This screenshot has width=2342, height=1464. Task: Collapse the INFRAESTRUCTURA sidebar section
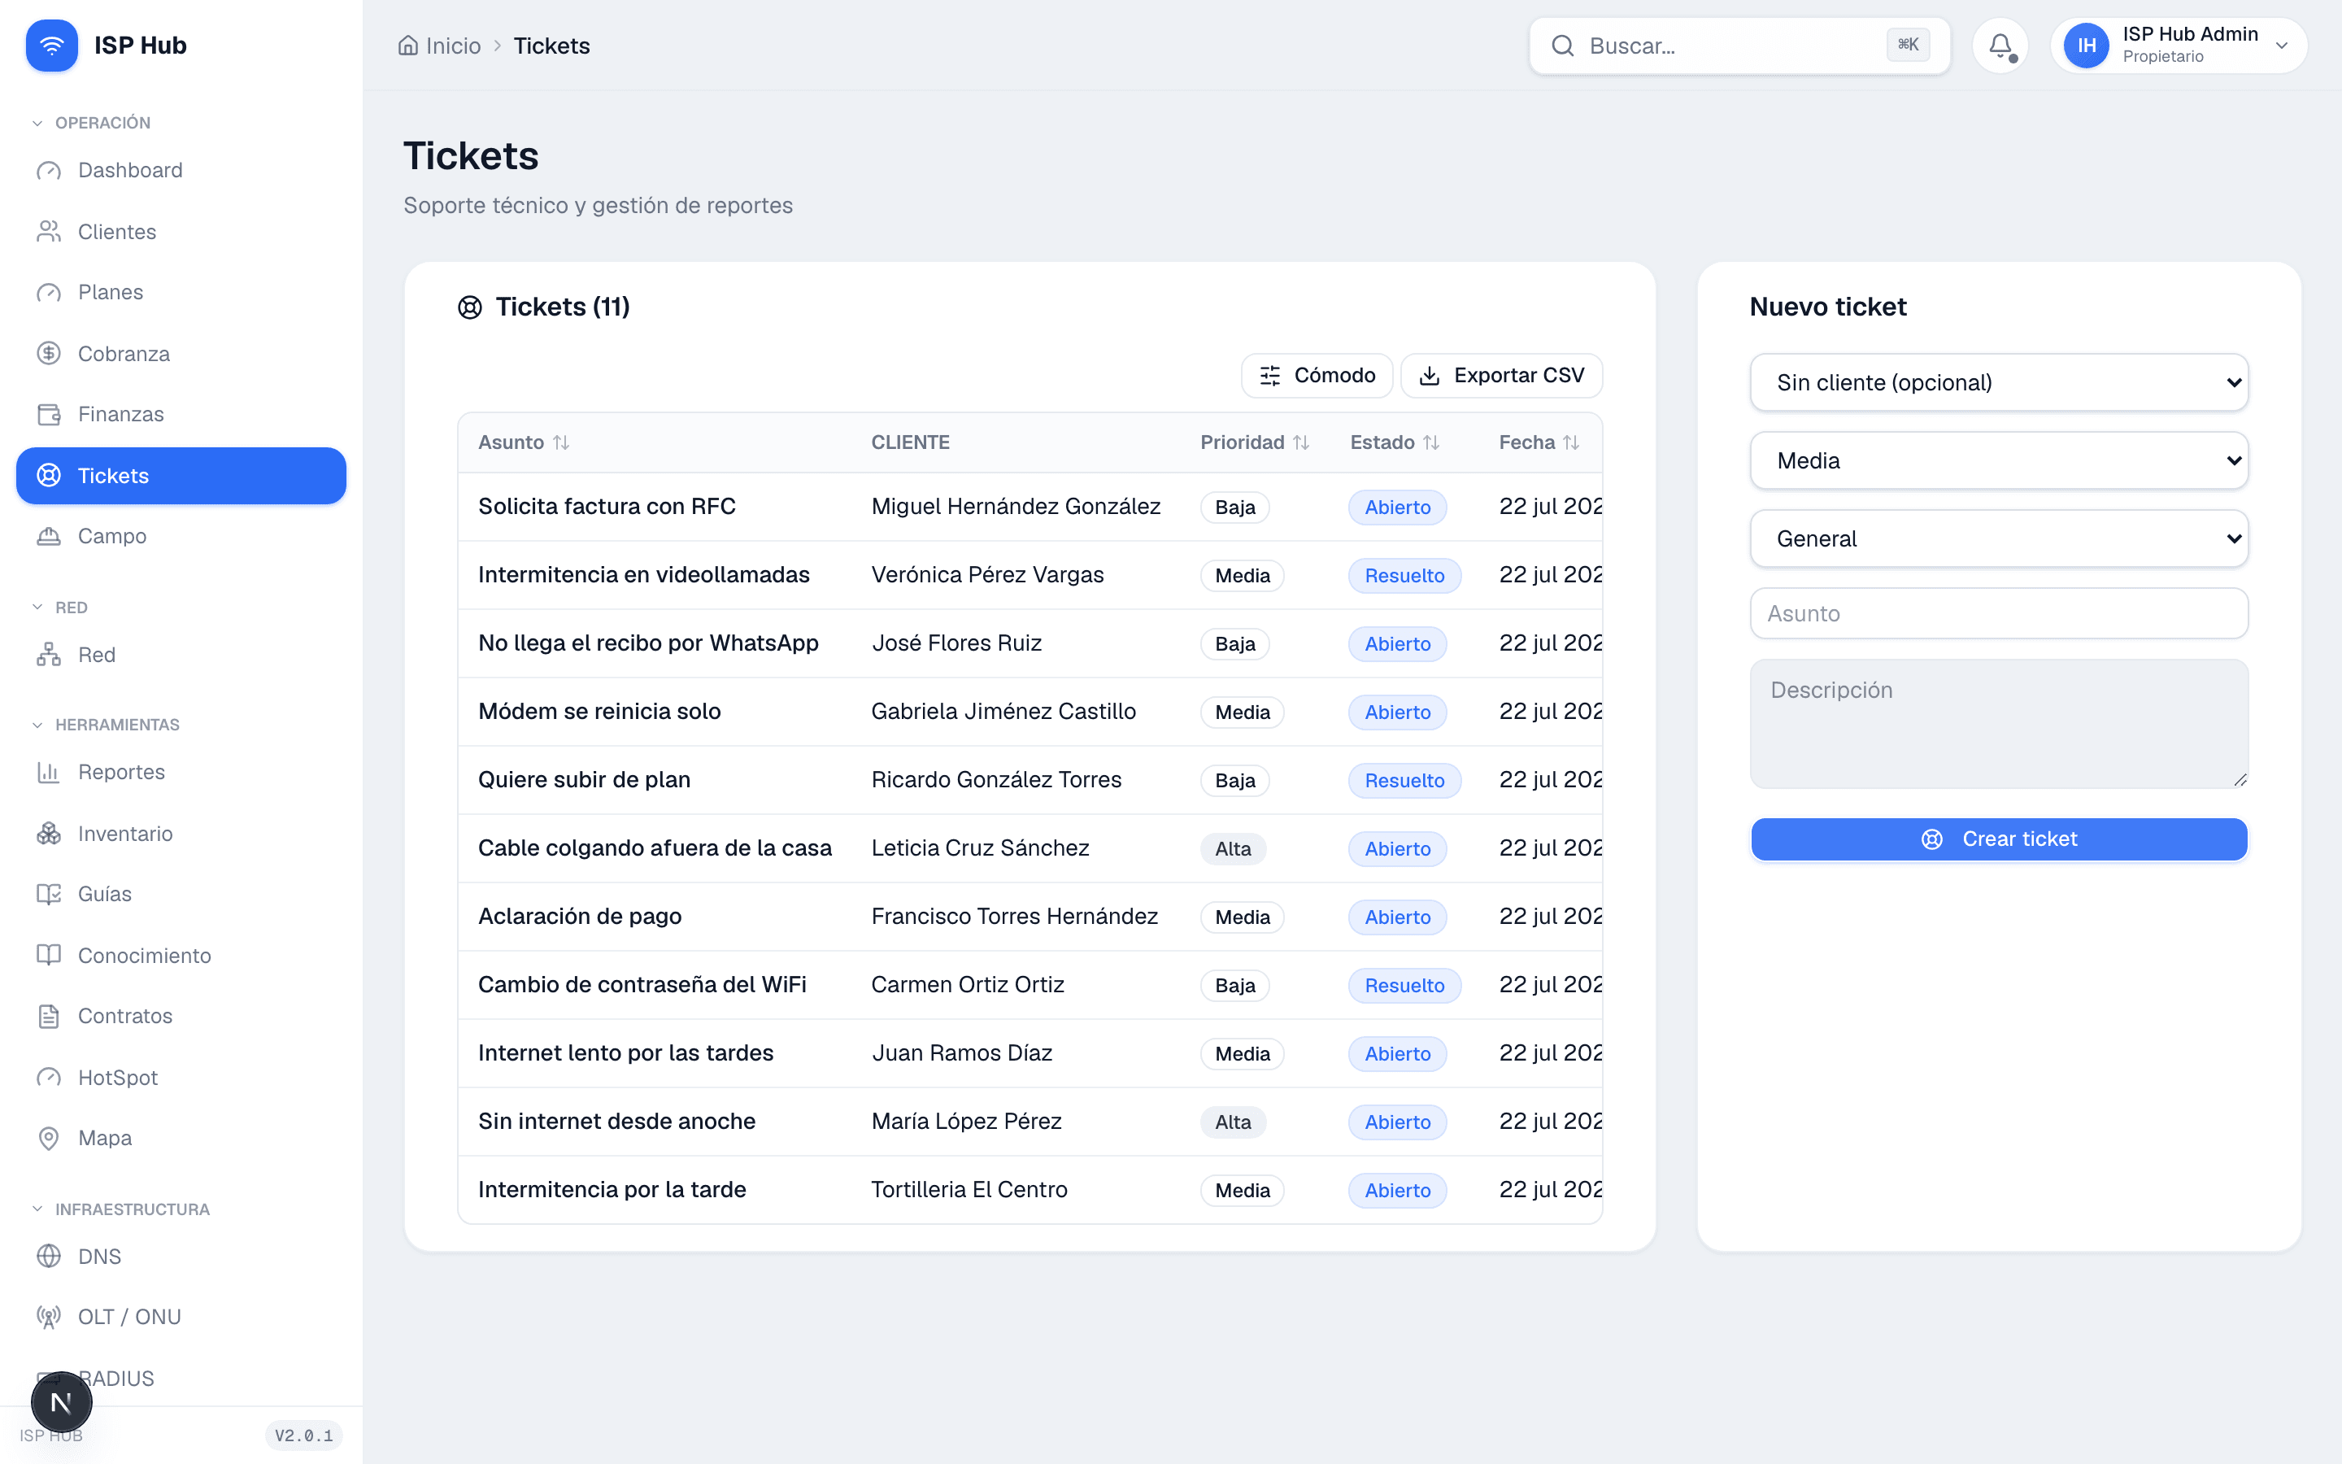pos(121,1209)
